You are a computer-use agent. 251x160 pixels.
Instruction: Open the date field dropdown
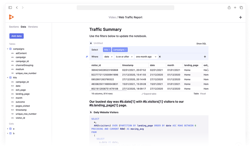click(x=108, y=57)
